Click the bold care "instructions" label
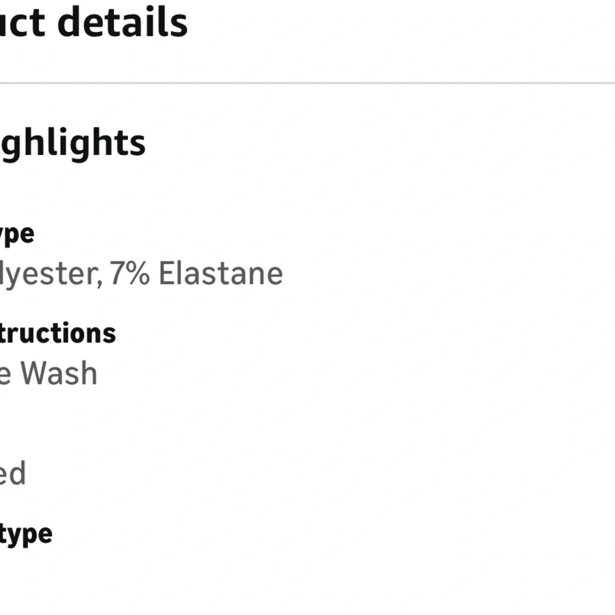Image resolution: width=615 pixels, height=615 pixels. coord(58,333)
